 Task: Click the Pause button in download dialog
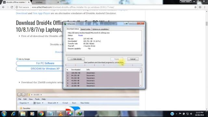click(117, 59)
